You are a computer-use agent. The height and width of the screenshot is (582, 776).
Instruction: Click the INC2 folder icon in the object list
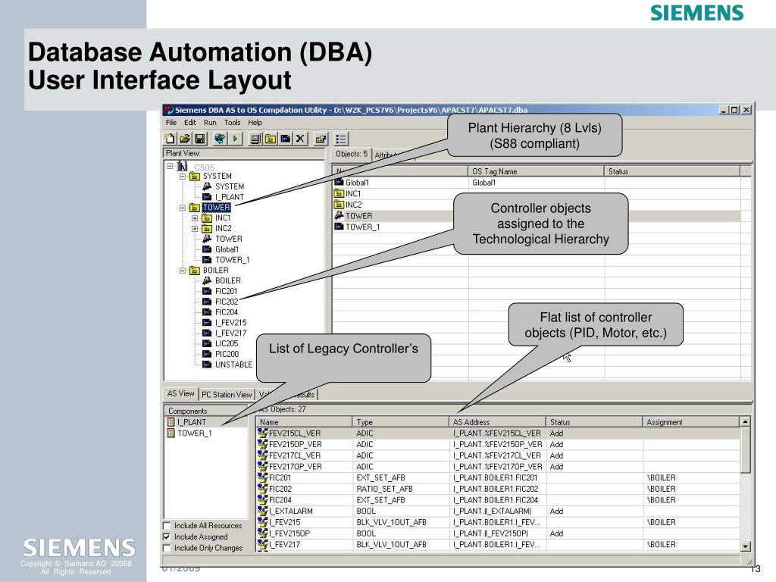(339, 205)
